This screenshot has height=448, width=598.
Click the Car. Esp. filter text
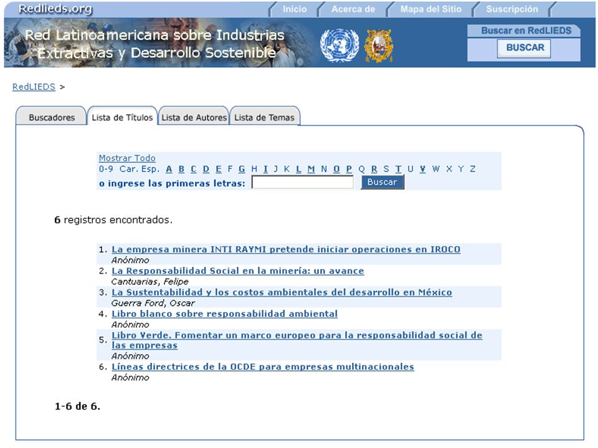coord(139,169)
